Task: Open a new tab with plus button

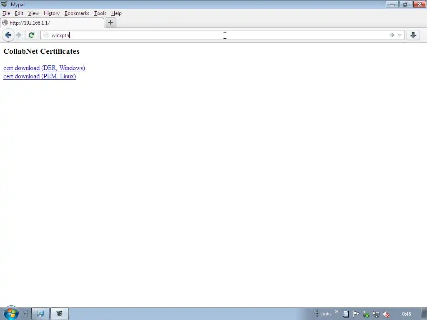Action: point(110,22)
